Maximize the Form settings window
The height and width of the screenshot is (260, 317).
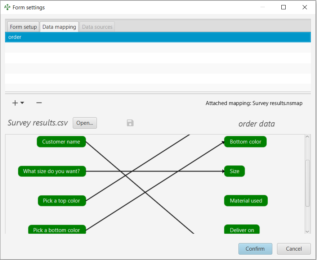click(283, 7)
